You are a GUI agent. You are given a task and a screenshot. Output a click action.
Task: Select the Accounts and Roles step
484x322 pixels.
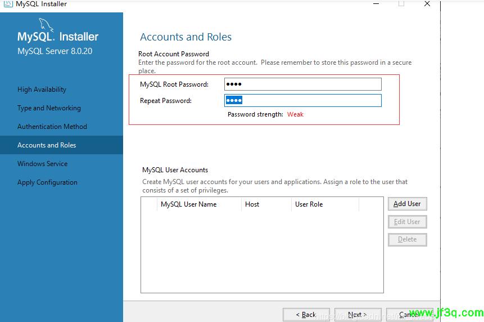[47, 145]
